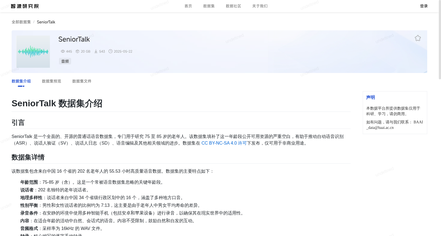Viewport: 441px width, 236px height.
Task: Click the 说话者 bullet label
Action: (x=27, y=190)
